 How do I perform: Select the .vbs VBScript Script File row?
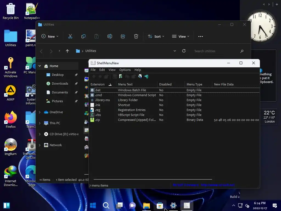[x=174, y=115]
